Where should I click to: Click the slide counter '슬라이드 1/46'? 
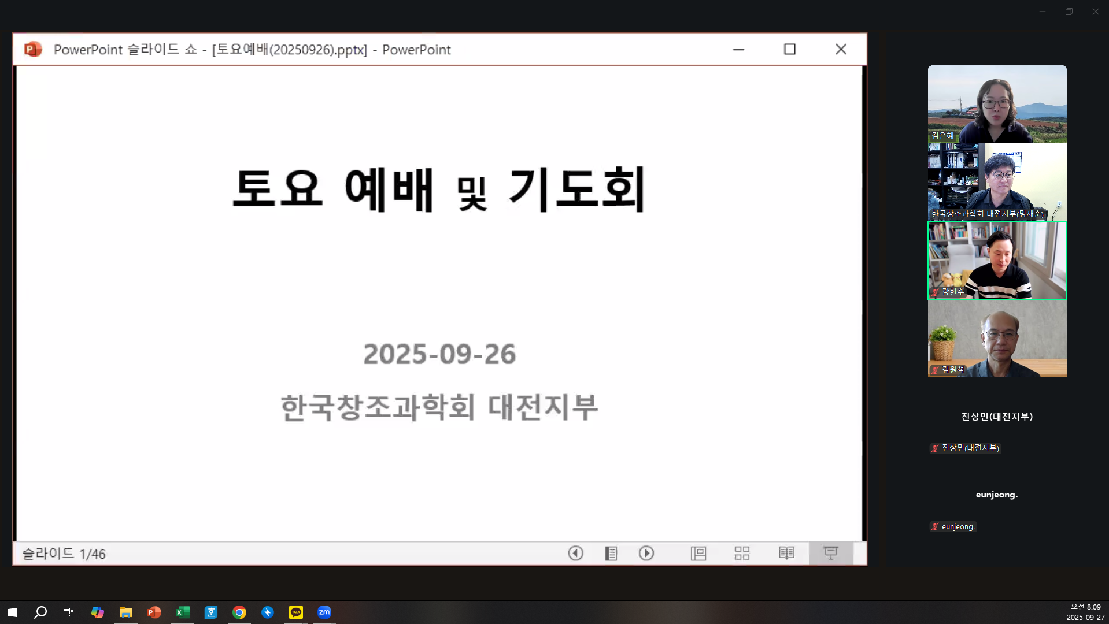[x=64, y=554]
